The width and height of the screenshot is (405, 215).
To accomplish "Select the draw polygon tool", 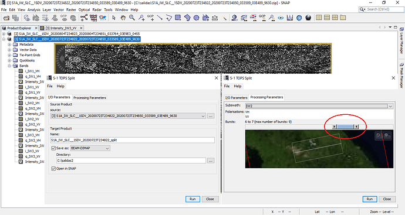I will [187, 18].
